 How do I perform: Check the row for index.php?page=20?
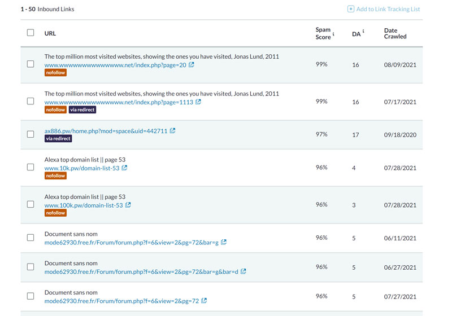coord(31,64)
